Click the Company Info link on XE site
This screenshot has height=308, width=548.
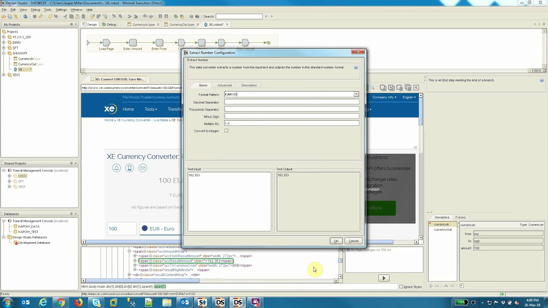point(384,97)
